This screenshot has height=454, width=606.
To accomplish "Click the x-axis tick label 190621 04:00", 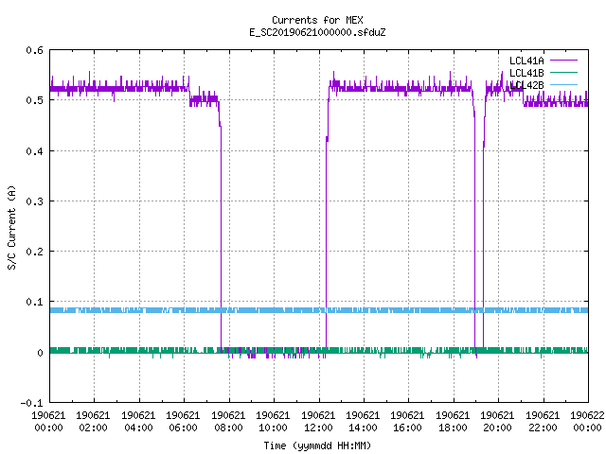I will pos(138,422).
